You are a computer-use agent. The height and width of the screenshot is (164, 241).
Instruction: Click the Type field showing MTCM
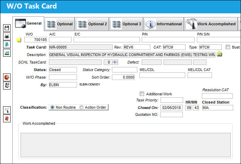[x=211, y=47]
